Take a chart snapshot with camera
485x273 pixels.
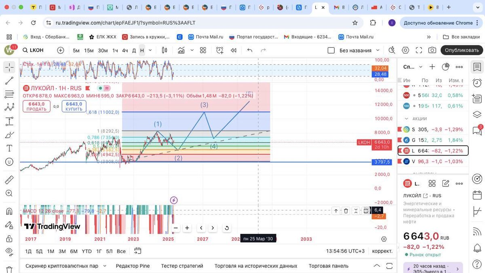pyautogui.click(x=432, y=50)
